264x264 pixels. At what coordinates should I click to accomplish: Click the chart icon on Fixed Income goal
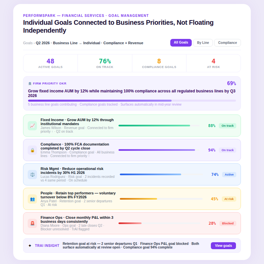(32, 126)
